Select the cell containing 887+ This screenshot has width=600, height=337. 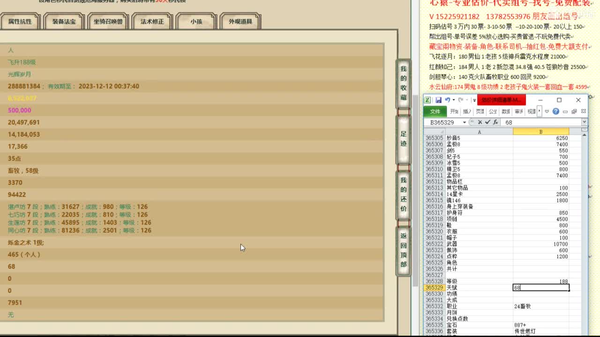pyautogui.click(x=541, y=325)
